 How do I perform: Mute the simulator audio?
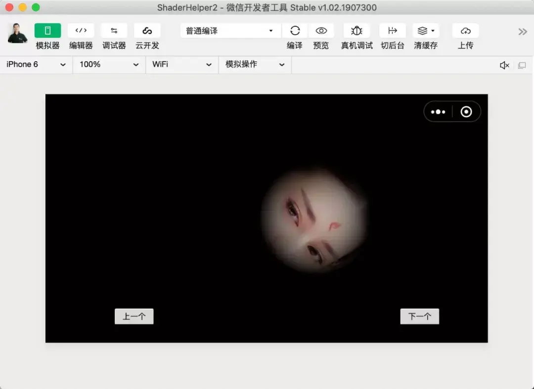click(504, 65)
